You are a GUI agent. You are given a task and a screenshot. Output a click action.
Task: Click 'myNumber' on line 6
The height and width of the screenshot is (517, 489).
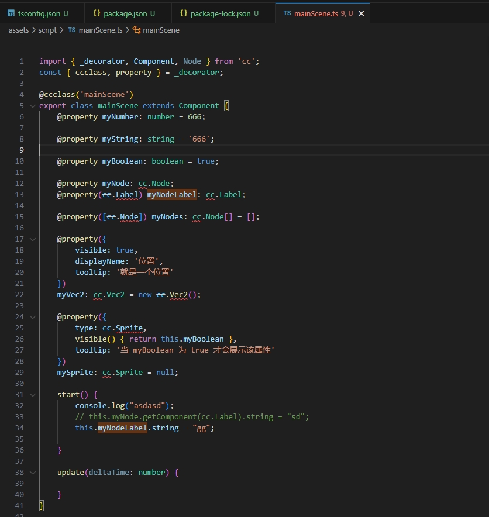click(x=120, y=117)
